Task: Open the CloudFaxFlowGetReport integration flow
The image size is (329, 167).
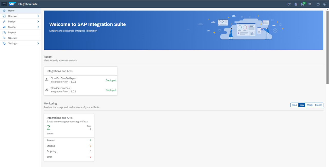Action: tap(63, 78)
